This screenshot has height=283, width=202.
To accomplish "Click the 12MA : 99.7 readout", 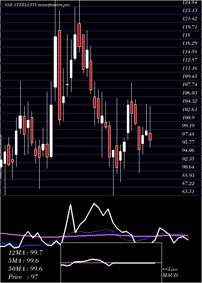I will (25, 253).
